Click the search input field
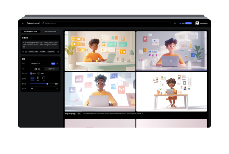Image resolution: width=229 pixels, height=154 pixels. (106, 23)
